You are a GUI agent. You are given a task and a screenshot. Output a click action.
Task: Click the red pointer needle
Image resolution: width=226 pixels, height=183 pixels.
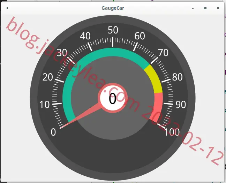click(81, 117)
